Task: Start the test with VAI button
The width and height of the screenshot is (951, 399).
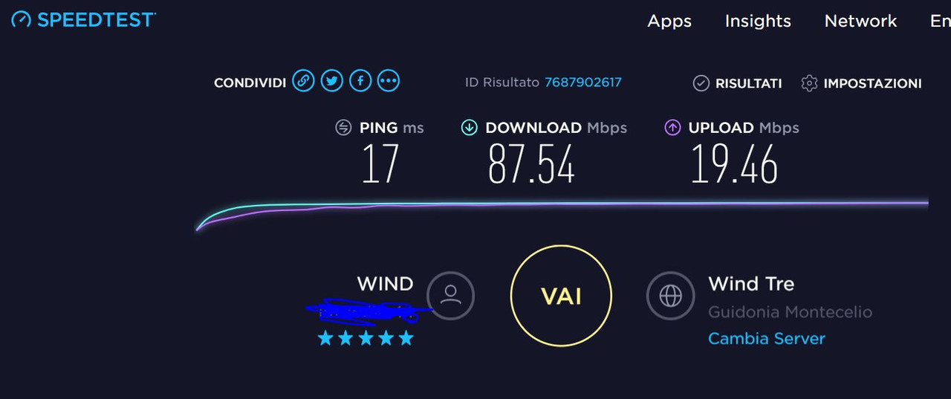Action: pyautogui.click(x=561, y=296)
